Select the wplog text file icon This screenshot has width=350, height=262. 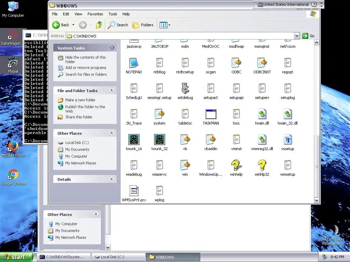159,191
